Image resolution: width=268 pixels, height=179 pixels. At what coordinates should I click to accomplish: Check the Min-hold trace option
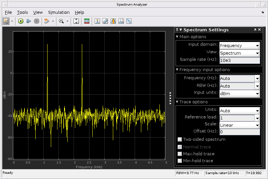tap(180, 161)
